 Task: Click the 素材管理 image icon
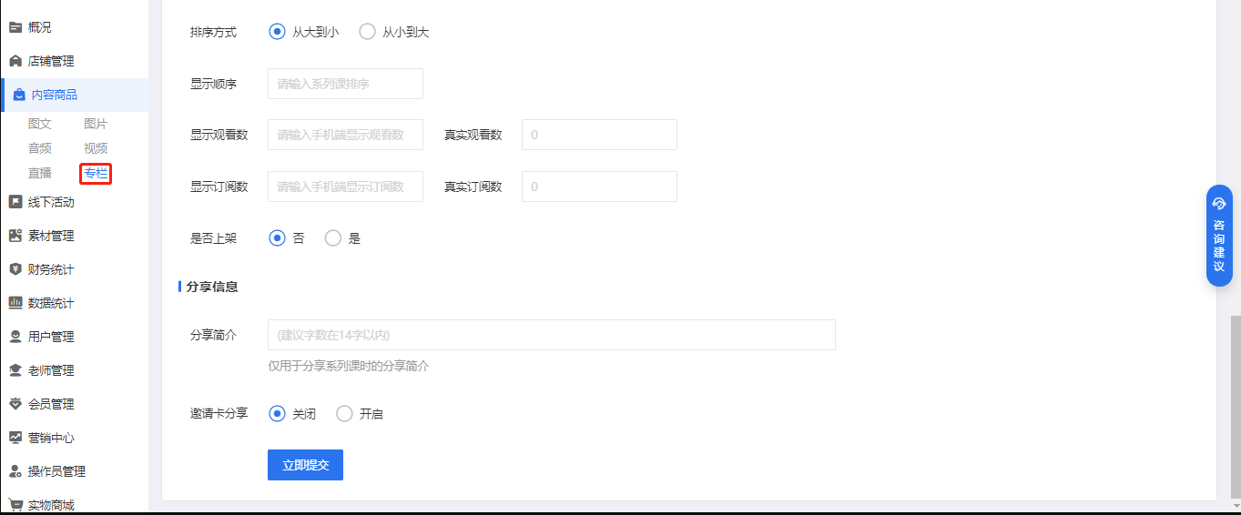tap(15, 236)
